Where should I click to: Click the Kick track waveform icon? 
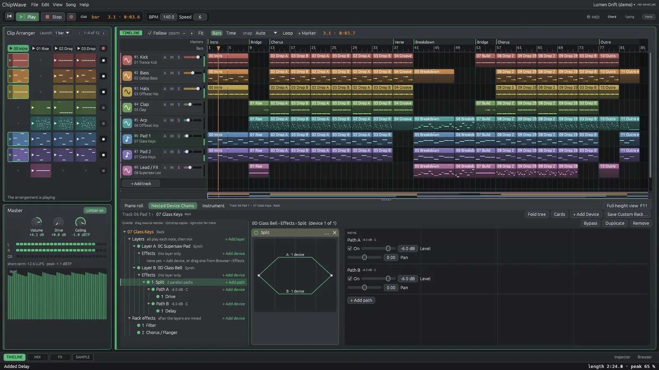click(127, 60)
